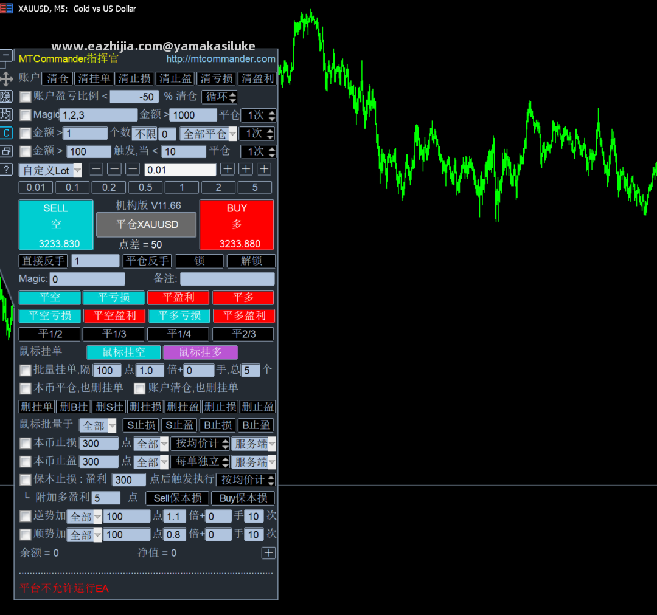Image resolution: width=657 pixels, height=615 pixels.
Task: Click 鼠标挂多 purple button
Action: [200, 352]
